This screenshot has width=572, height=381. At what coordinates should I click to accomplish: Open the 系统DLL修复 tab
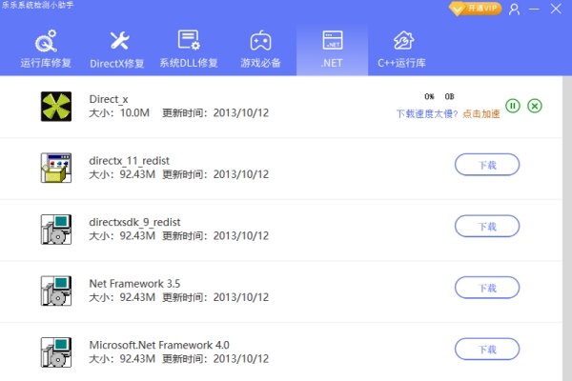(189, 50)
